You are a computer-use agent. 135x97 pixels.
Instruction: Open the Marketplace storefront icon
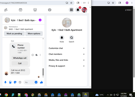35,10
